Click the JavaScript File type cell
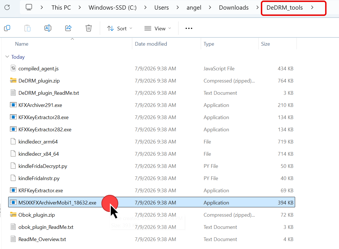The height and width of the screenshot is (249, 339). pos(219,69)
